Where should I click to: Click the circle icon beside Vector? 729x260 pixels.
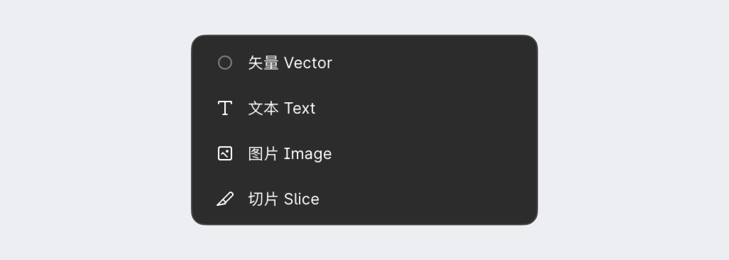pos(225,63)
